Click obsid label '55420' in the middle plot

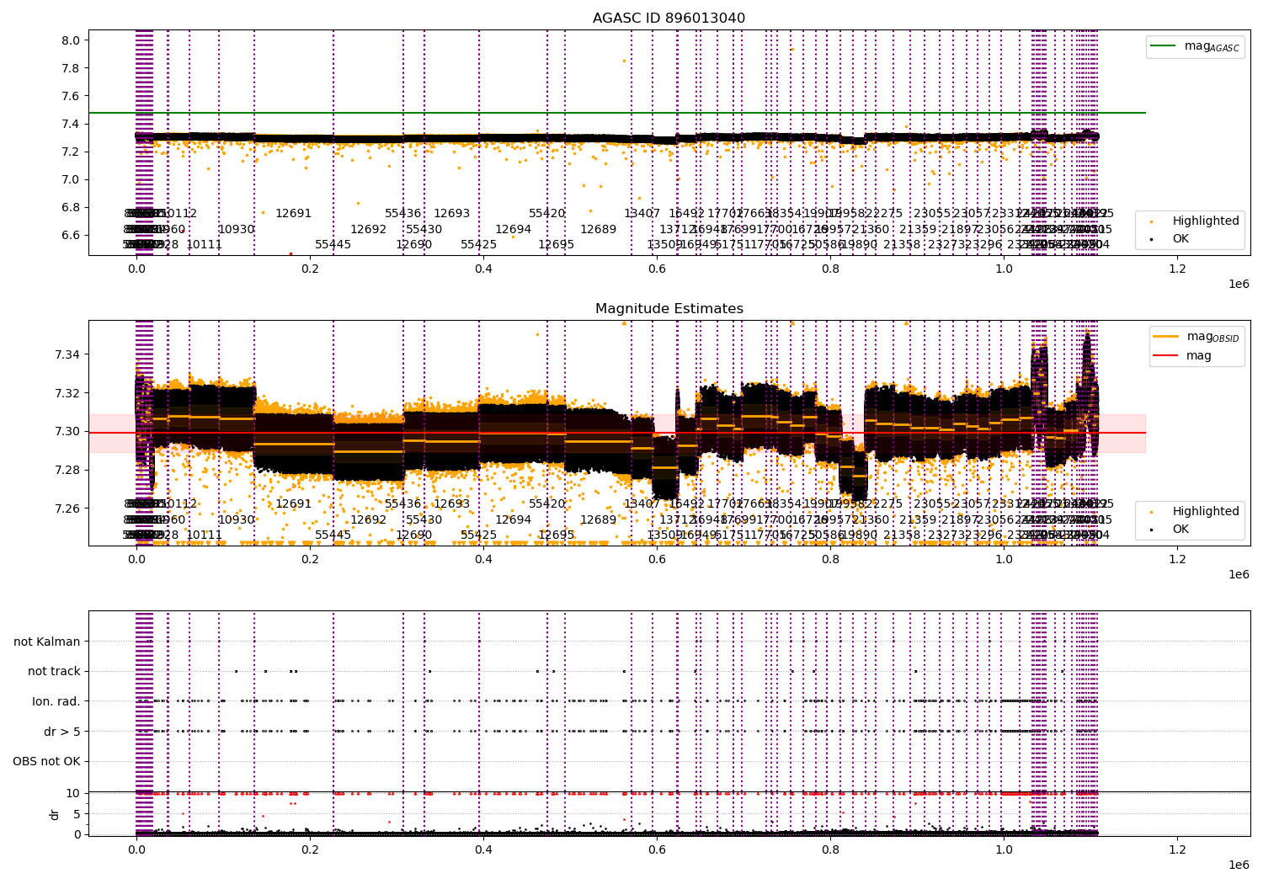click(546, 504)
